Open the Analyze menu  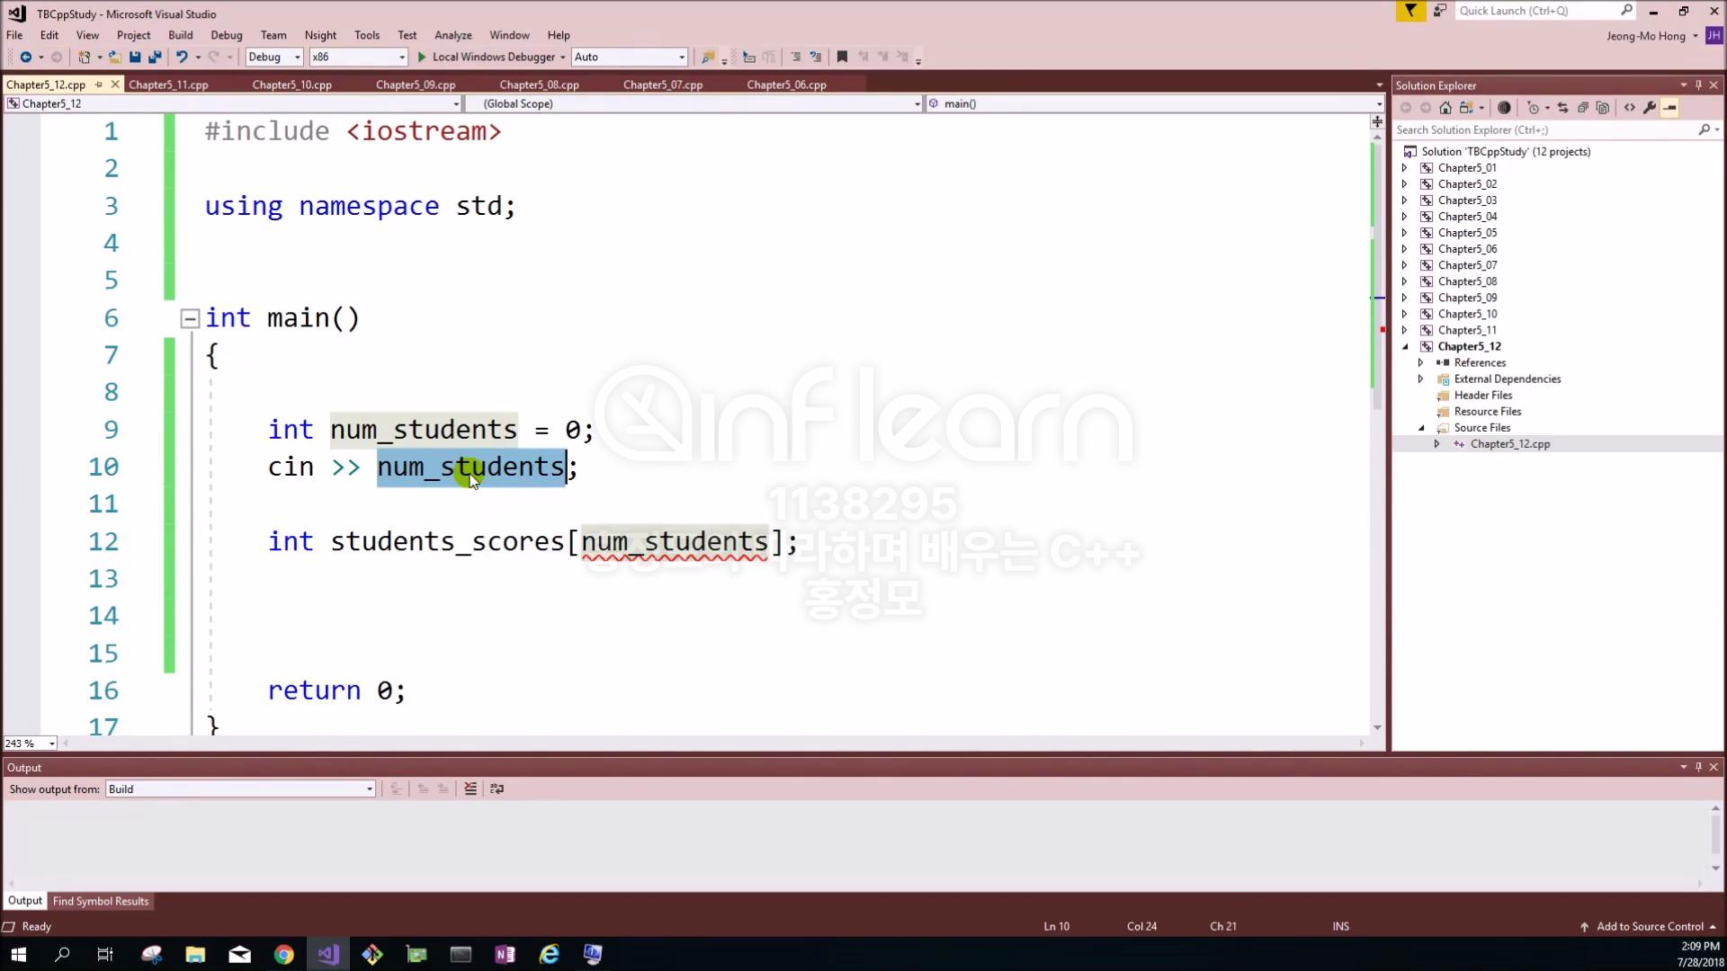tap(452, 35)
